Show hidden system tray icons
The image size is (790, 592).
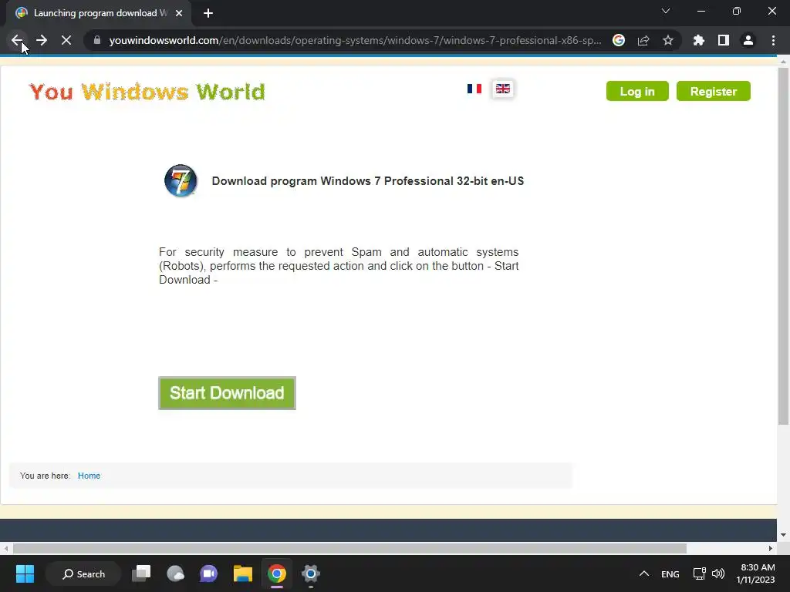pyautogui.click(x=644, y=573)
